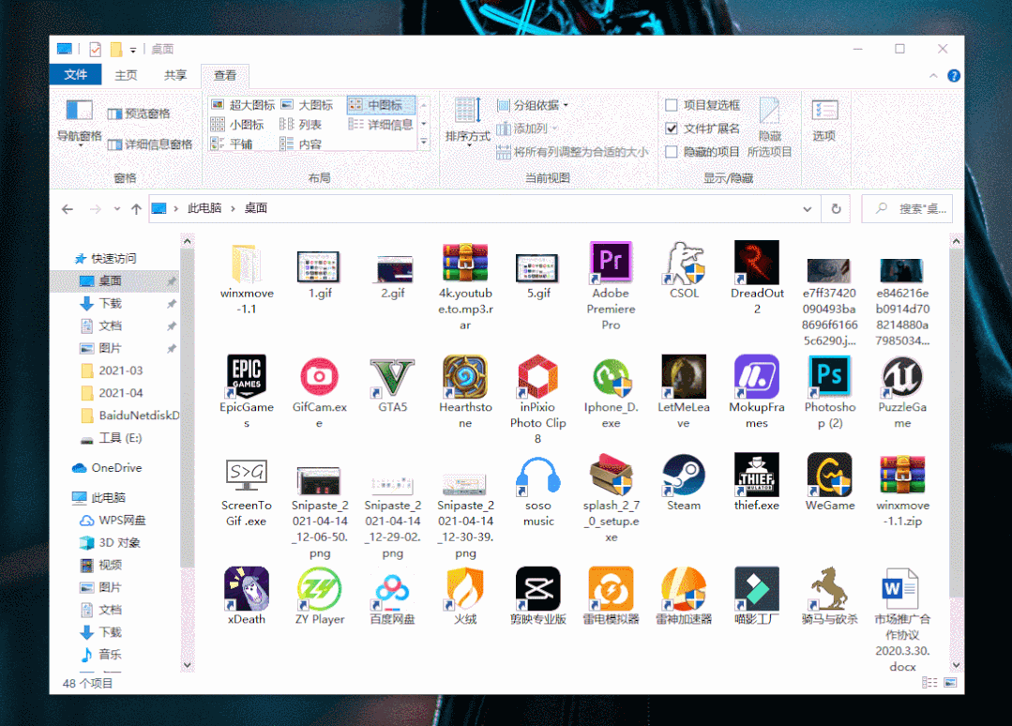Viewport: 1012px width, 726px height.
Task: Expand the 分组依据 dropdown
Action: [x=533, y=105]
